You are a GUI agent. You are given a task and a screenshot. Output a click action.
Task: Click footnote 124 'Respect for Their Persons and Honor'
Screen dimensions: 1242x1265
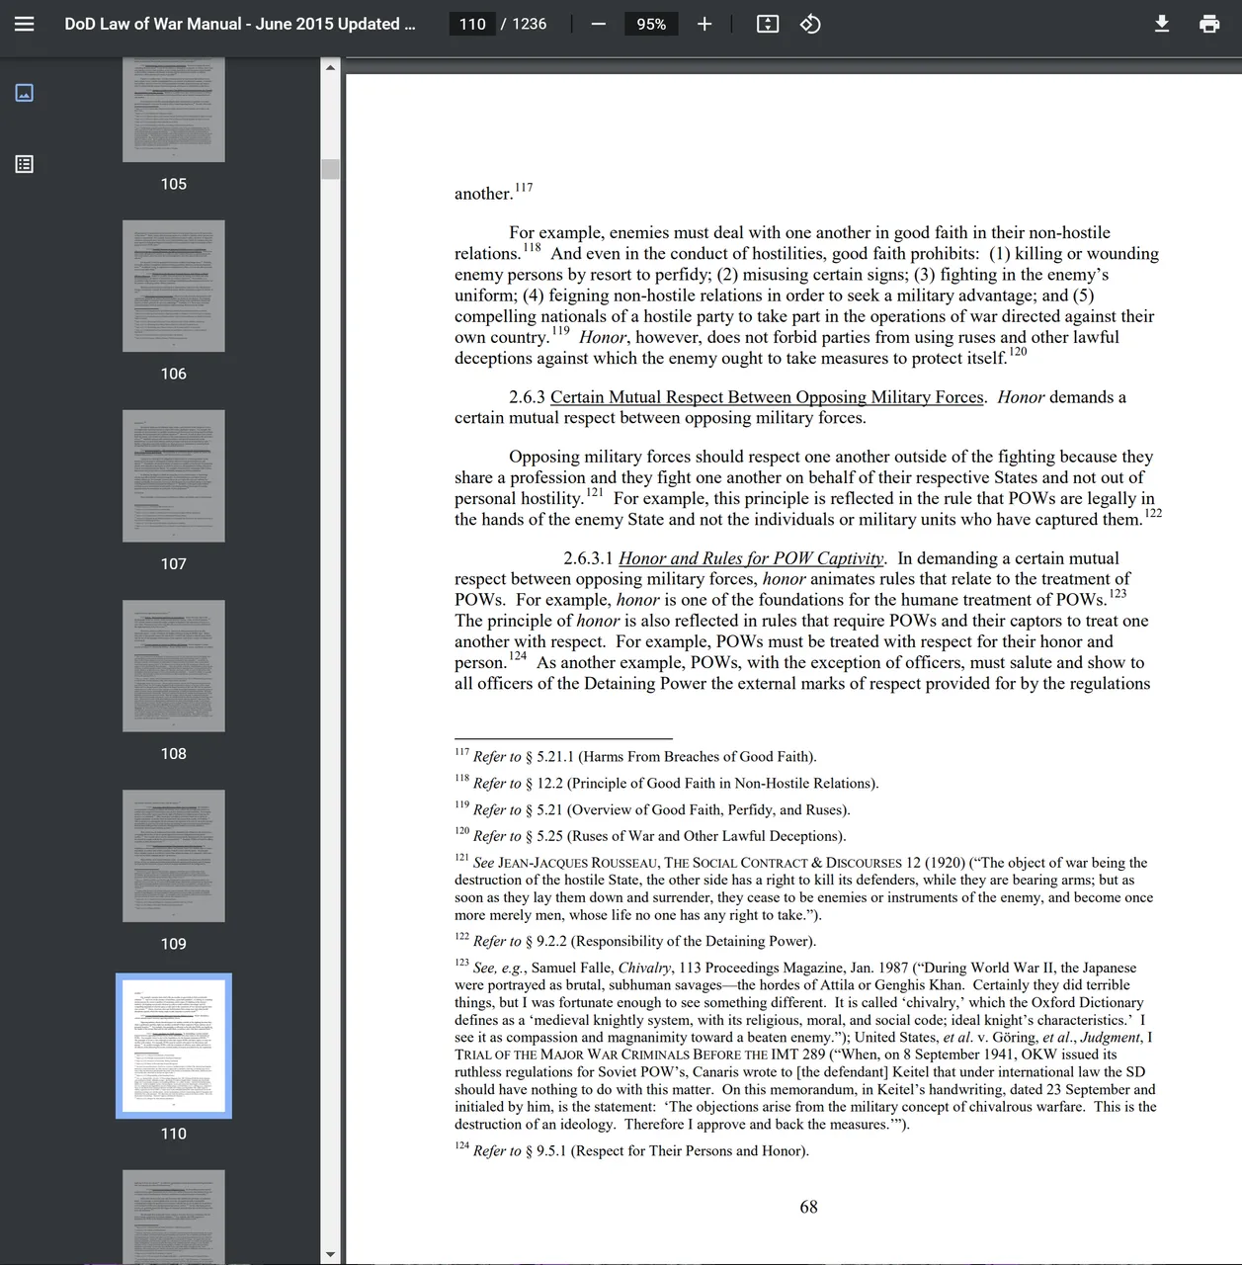point(631,1151)
